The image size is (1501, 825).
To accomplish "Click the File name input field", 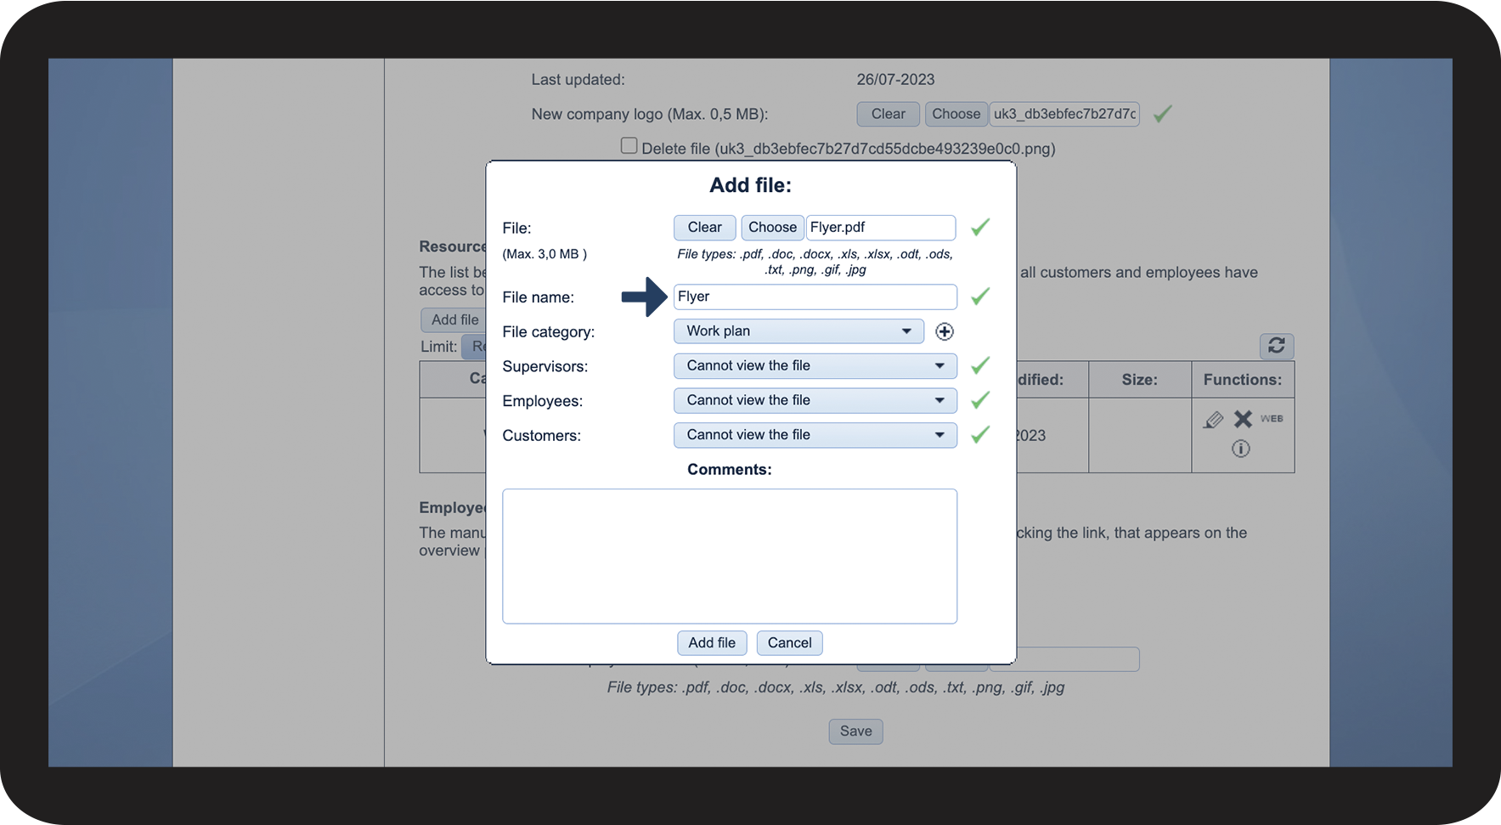I will (815, 297).
